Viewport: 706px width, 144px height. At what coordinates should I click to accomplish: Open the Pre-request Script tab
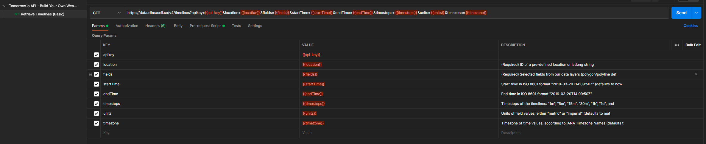pos(205,26)
